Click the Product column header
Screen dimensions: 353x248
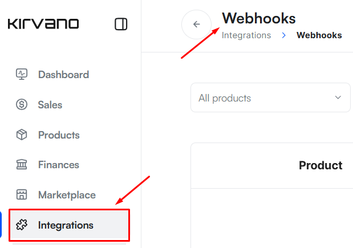tap(320, 165)
